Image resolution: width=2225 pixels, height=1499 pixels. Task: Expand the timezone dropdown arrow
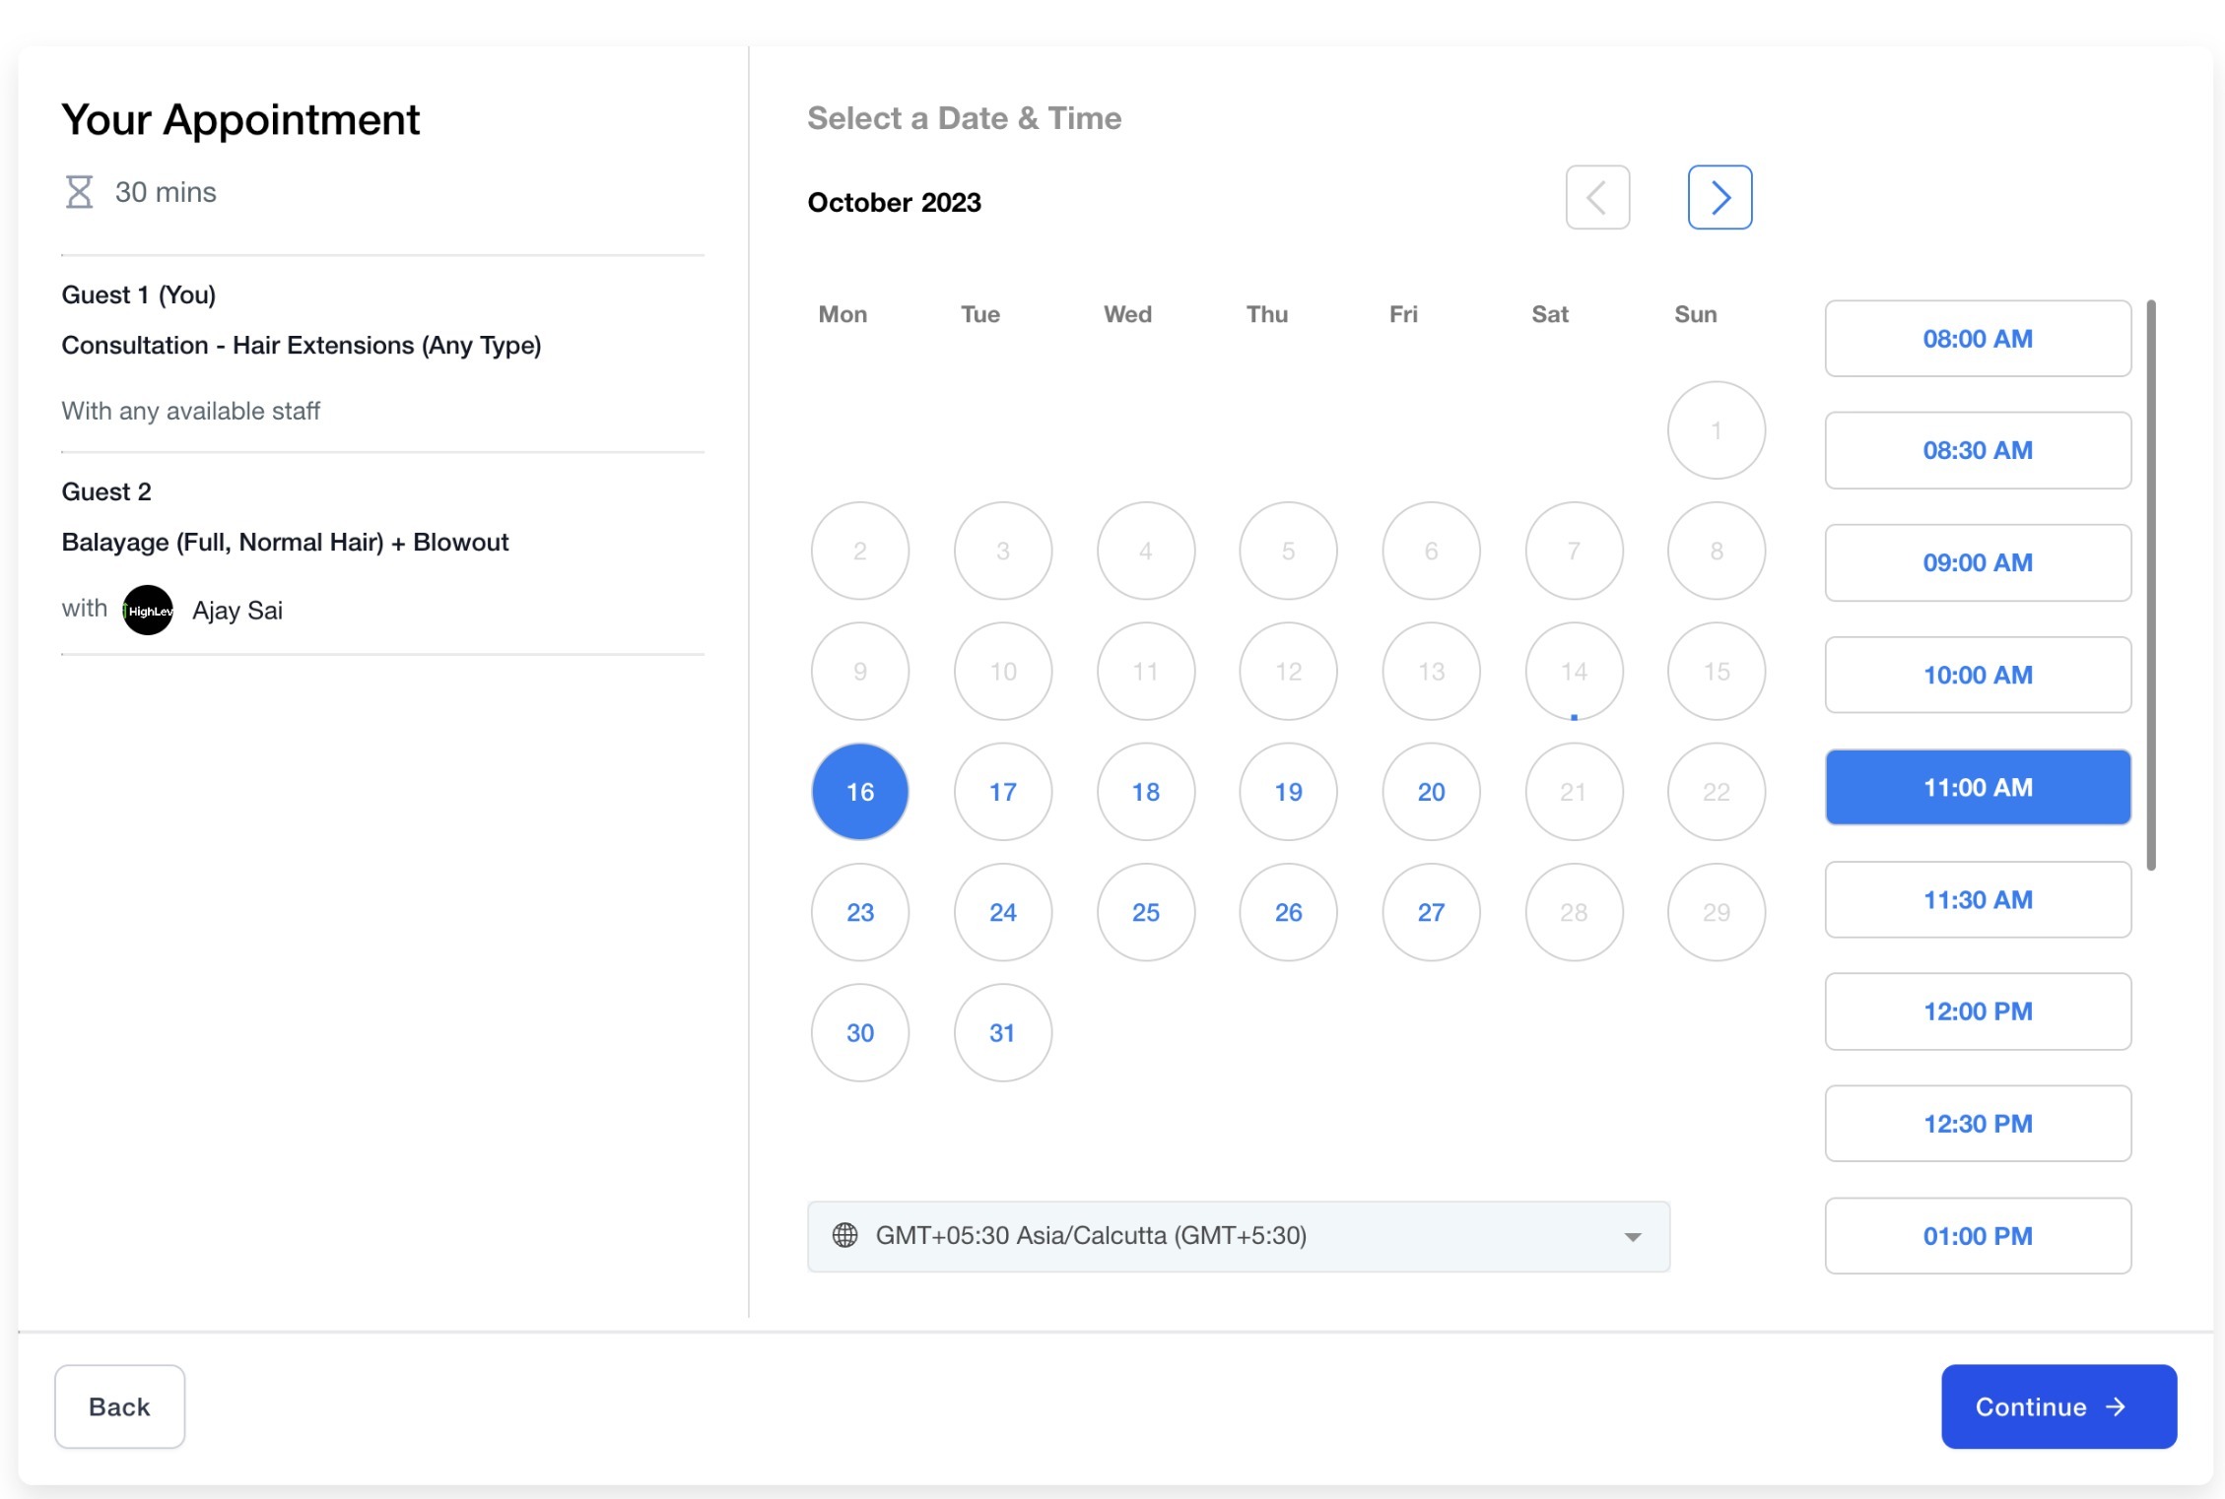tap(1632, 1237)
